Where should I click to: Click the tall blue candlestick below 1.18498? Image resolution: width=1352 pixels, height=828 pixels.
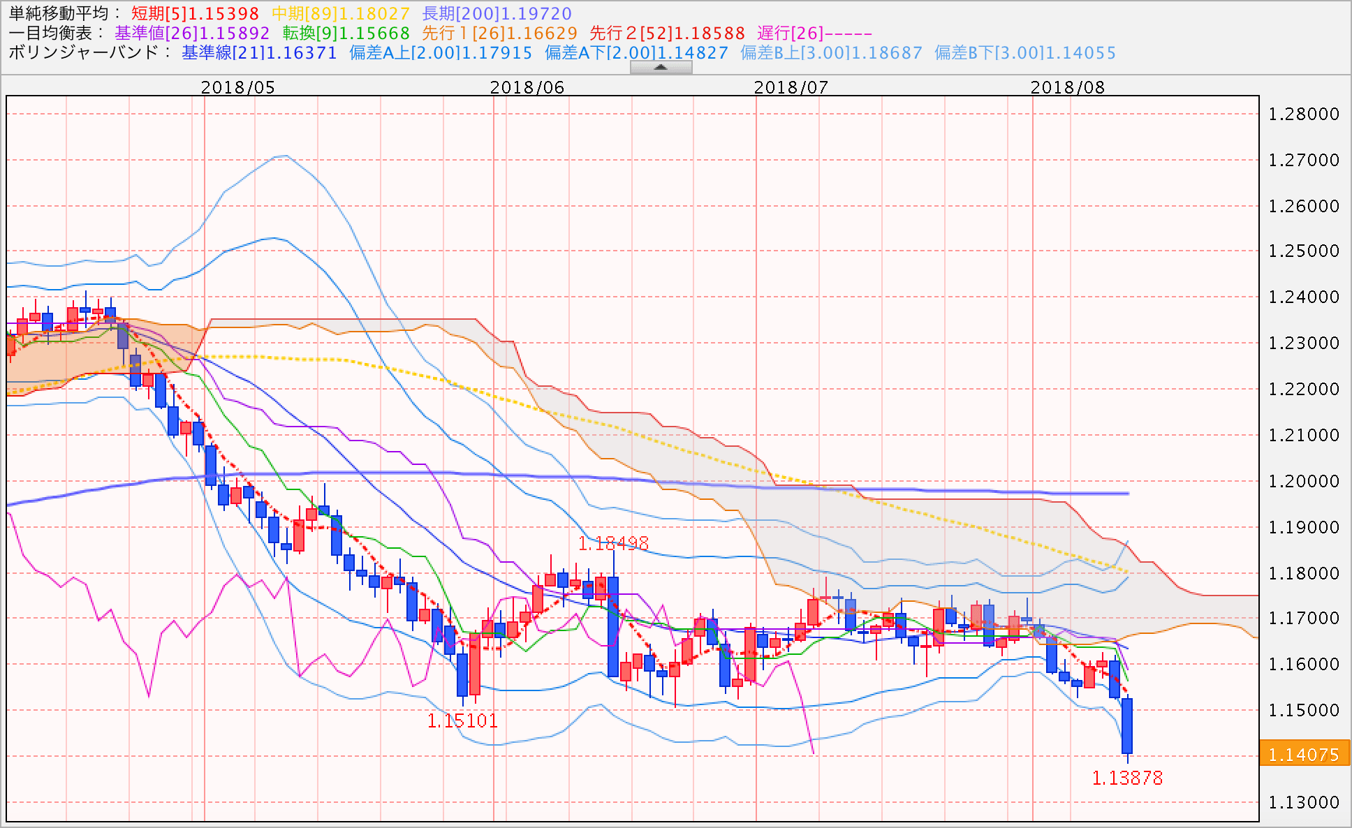613,626
